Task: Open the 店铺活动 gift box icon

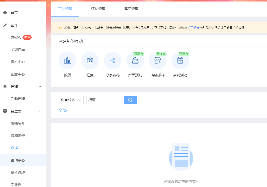Action: coord(180,60)
